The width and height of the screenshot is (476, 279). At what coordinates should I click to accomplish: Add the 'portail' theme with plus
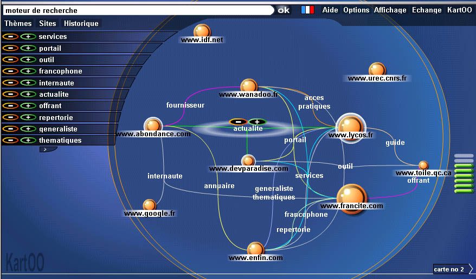[28, 48]
